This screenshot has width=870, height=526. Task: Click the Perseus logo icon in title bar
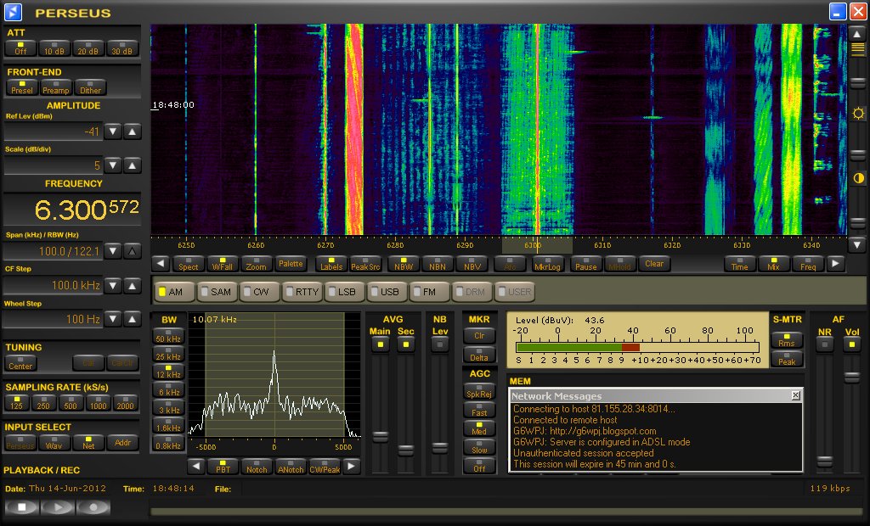click(x=14, y=11)
